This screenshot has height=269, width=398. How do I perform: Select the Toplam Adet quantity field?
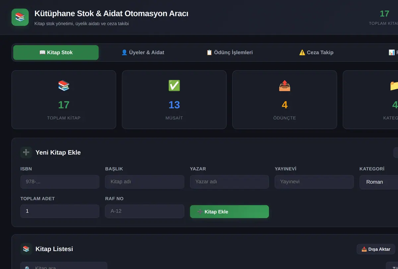coord(60,211)
